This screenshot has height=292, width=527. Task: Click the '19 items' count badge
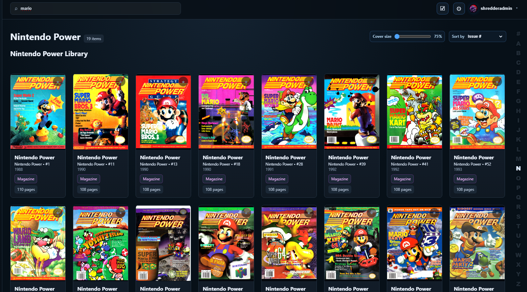[x=94, y=39]
